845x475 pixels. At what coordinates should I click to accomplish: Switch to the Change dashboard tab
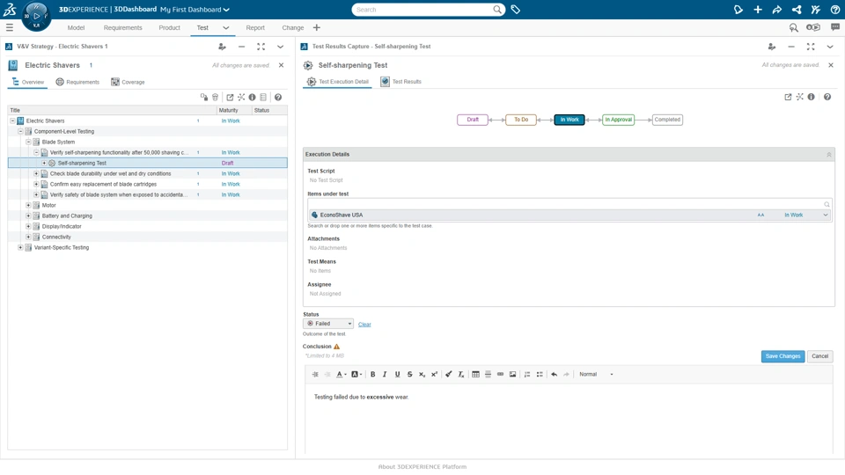(292, 27)
